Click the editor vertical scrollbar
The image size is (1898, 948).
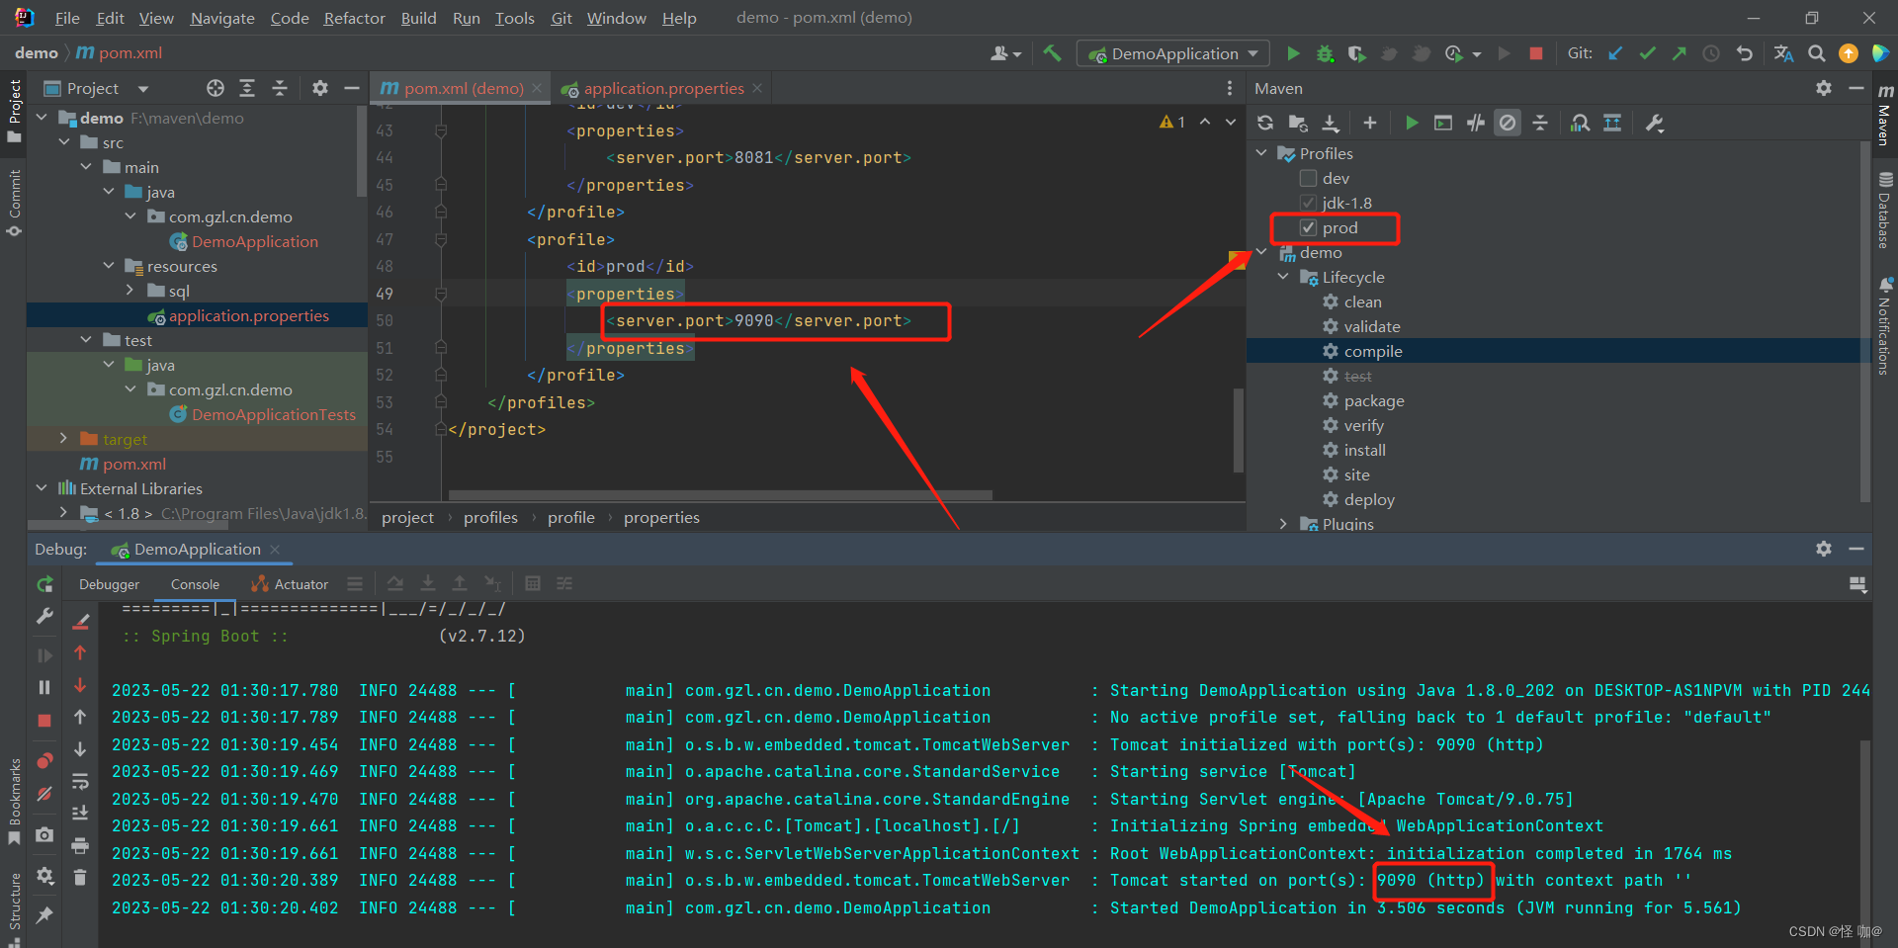1238,430
